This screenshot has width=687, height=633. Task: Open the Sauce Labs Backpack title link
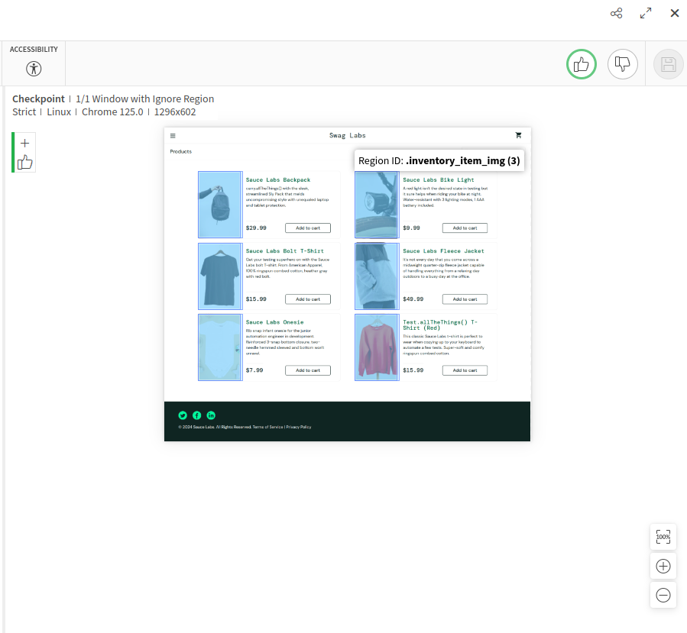[x=277, y=180]
